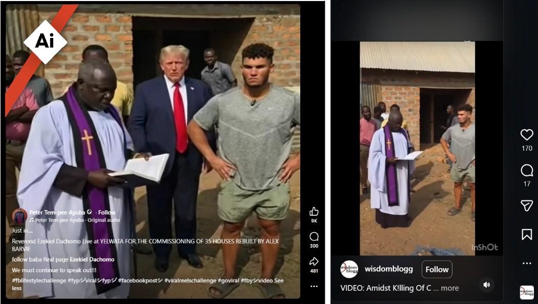Open comments on the Facebook reel
Image resolution: width=538 pixels, height=304 pixels.
(x=314, y=236)
